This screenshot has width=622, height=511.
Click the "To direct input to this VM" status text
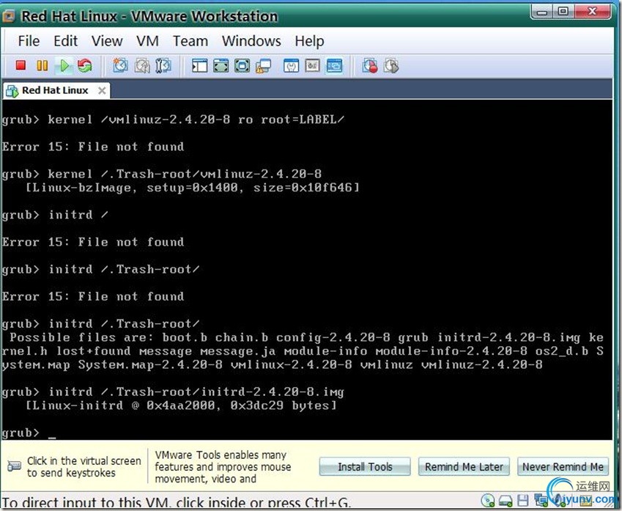[x=176, y=503]
